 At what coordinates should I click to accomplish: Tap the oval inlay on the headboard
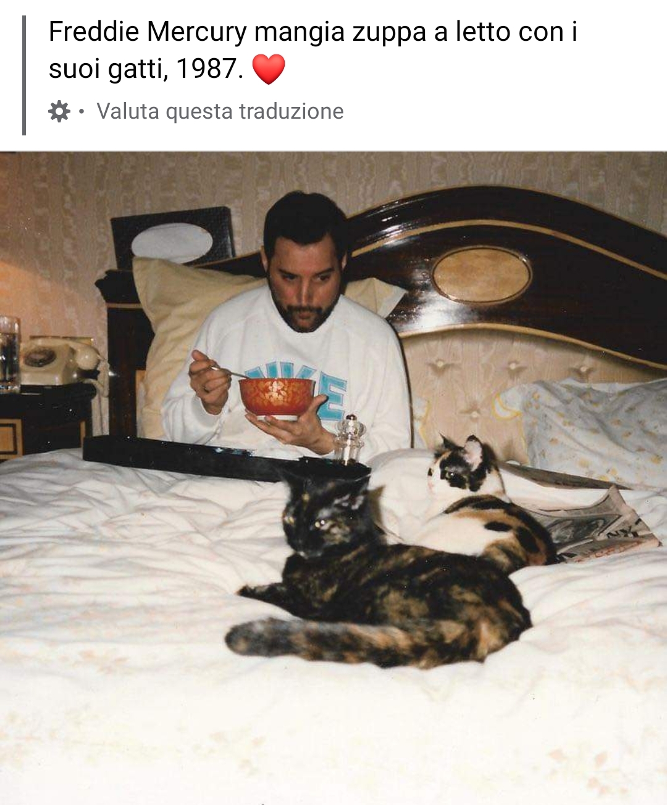(482, 275)
